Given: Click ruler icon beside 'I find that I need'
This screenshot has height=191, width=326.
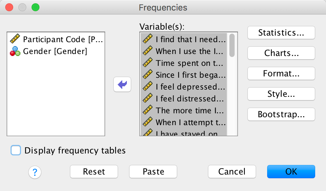Looking at the screenshot, I should 148,40.
